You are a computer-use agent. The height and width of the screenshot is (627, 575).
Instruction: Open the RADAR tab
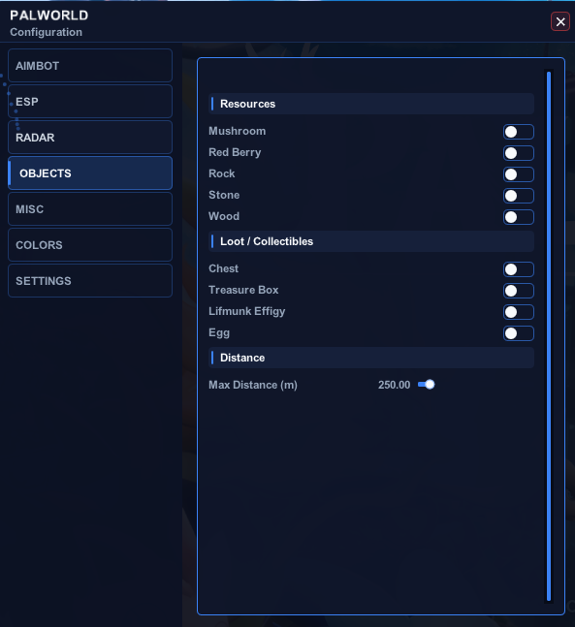pyautogui.click(x=90, y=138)
